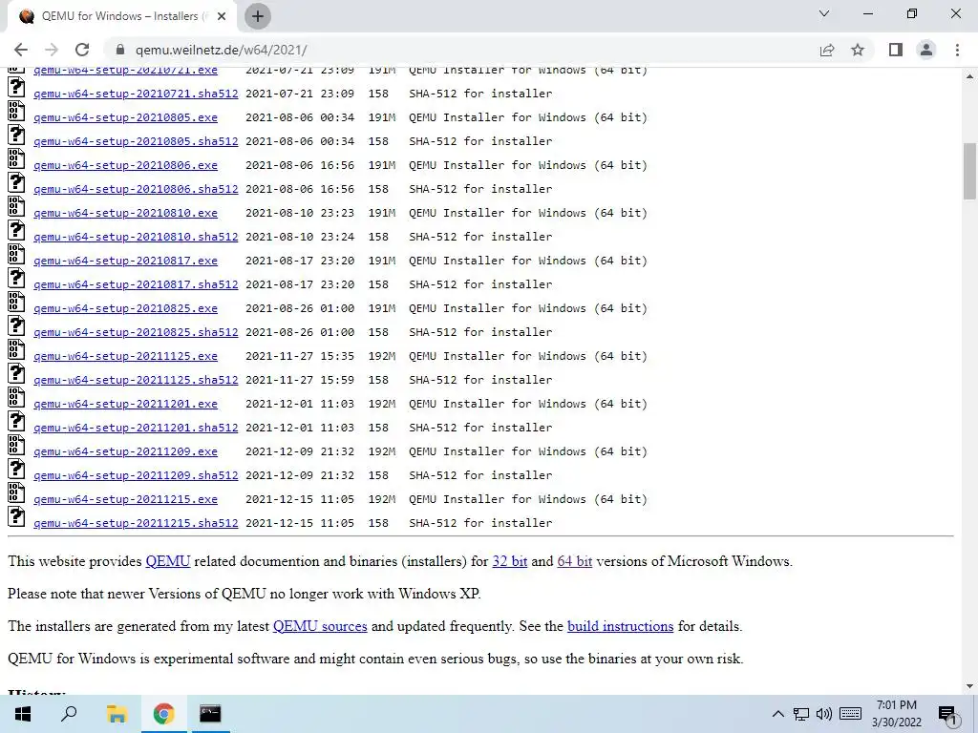Screen dimensions: 978x733
Task: Click the unknown file icon for 20210806.sha512
Action: (16, 182)
